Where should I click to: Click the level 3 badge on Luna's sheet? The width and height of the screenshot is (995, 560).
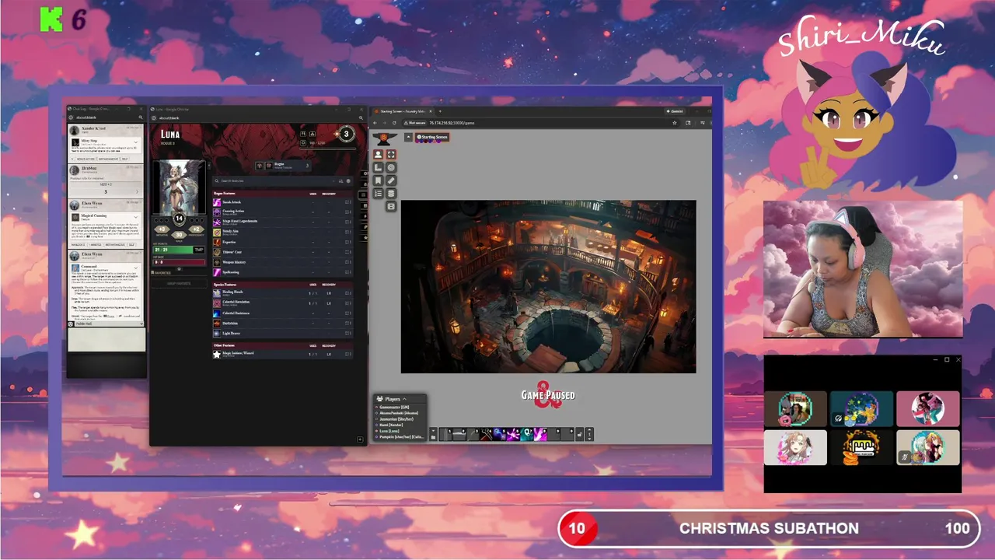pyautogui.click(x=346, y=134)
